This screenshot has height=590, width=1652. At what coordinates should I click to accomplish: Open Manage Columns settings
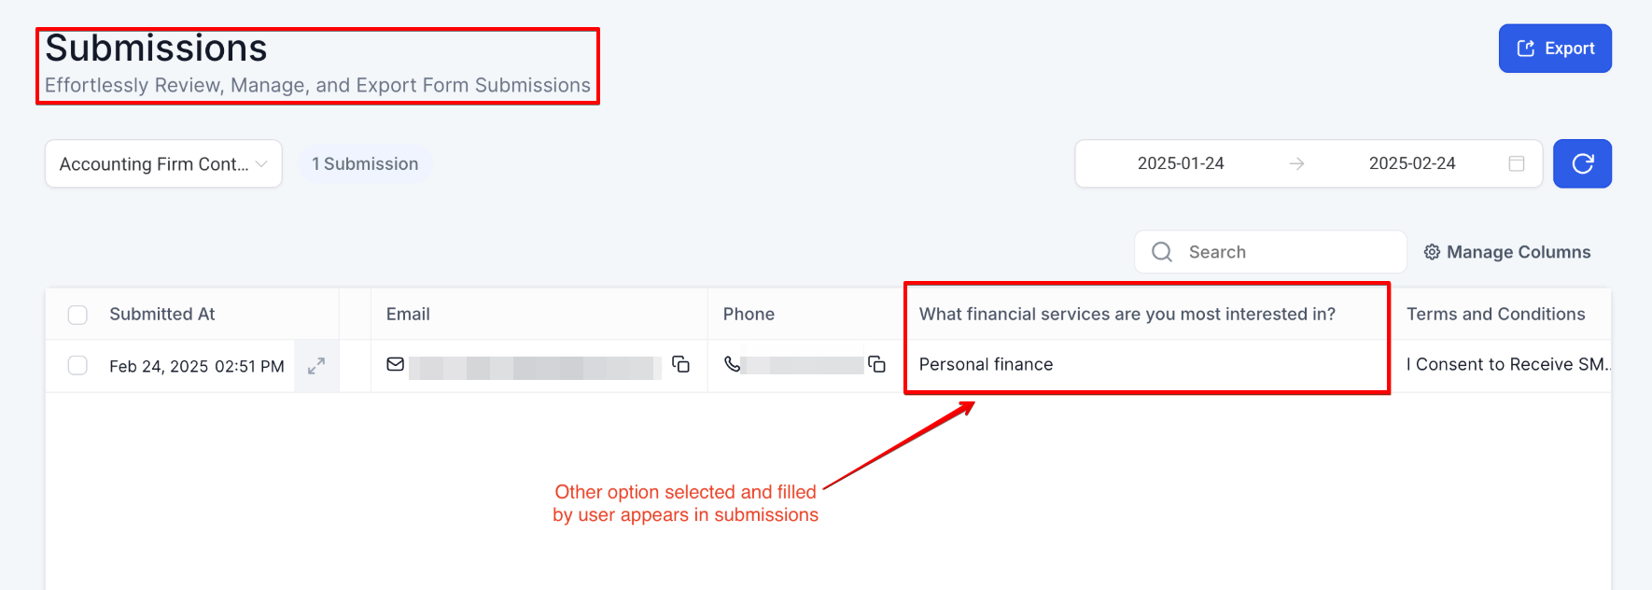[x=1507, y=252]
